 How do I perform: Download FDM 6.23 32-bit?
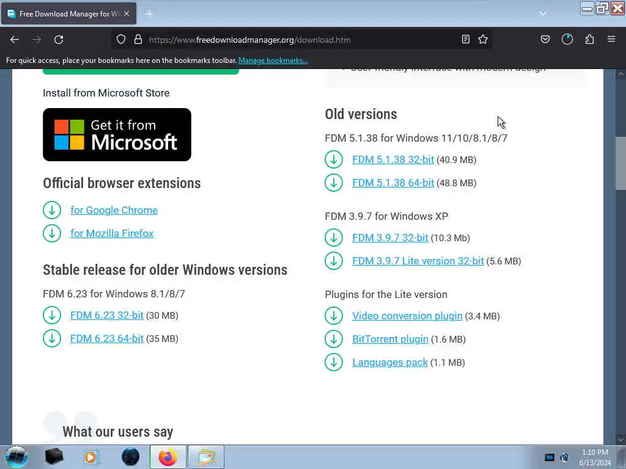tap(106, 316)
